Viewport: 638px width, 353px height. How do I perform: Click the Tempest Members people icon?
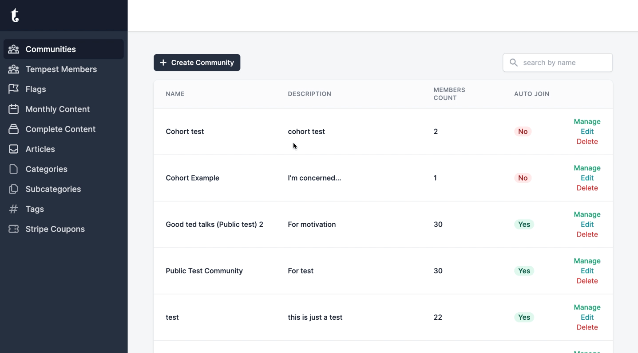click(14, 69)
